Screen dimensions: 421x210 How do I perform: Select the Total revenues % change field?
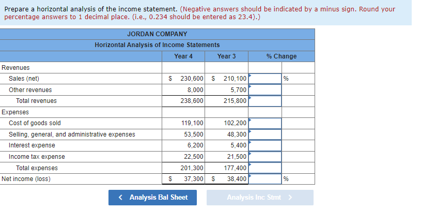(265, 101)
